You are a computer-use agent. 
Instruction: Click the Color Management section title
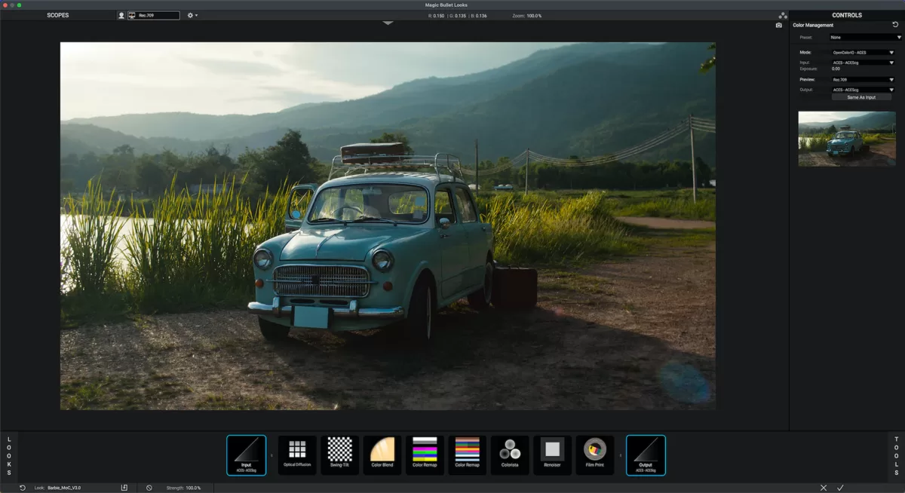(813, 25)
